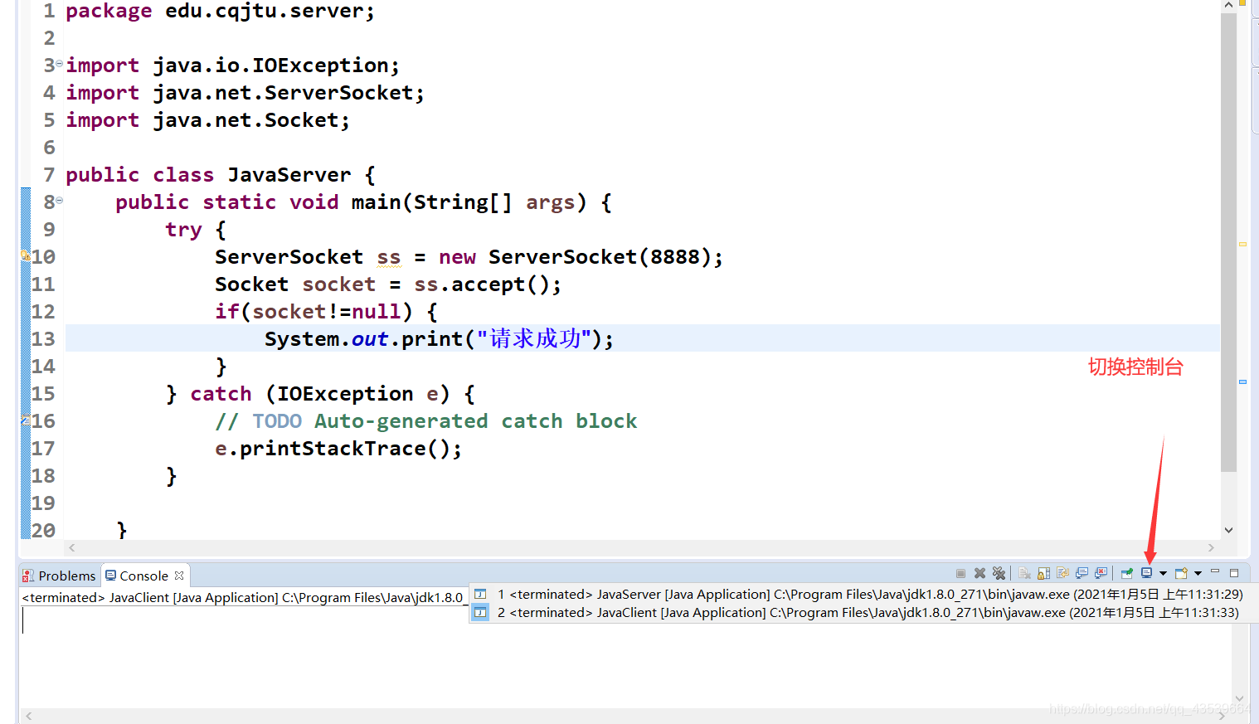This screenshot has height=724, width=1259.
Task: Click the editor scroll up arrow
Action: pos(1228,5)
